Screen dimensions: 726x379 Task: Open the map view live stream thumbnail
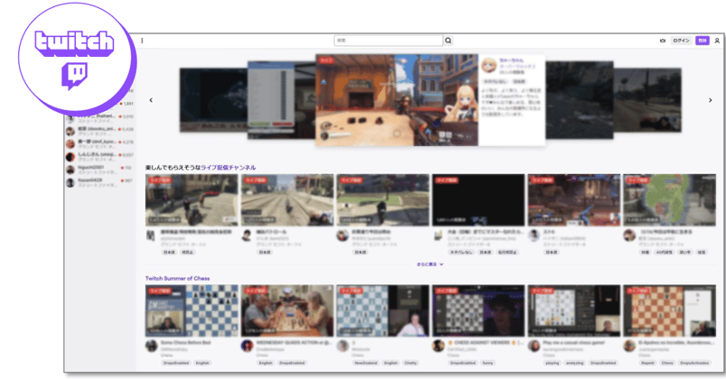pos(669,200)
